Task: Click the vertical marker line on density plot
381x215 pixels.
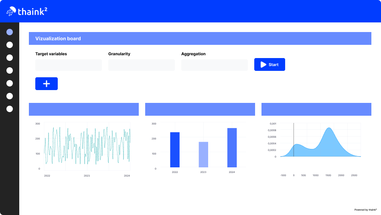Action: tap(294, 140)
